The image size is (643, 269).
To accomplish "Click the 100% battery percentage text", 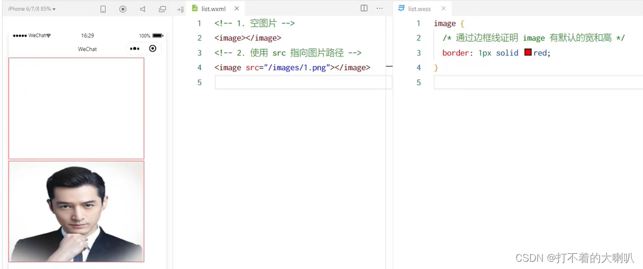I will pos(144,35).
